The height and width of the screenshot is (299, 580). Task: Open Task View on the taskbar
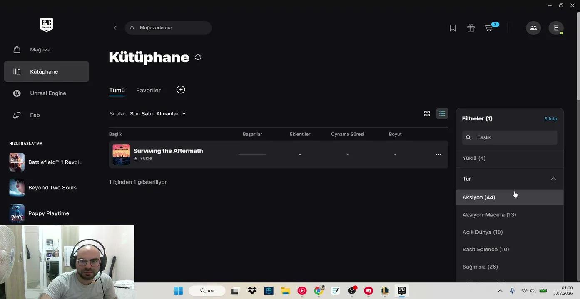click(x=235, y=291)
